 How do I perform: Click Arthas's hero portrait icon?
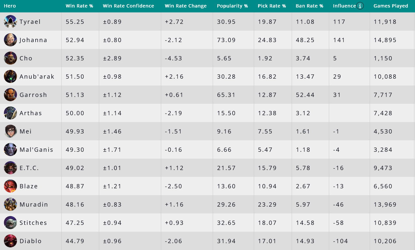point(10,113)
